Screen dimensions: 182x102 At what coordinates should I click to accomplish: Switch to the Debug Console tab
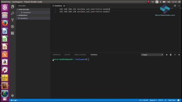point(80,55)
